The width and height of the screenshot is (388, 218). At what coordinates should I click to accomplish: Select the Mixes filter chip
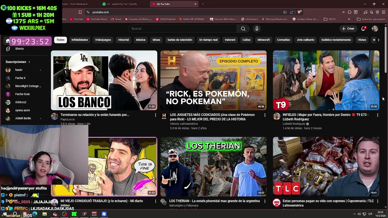tap(156, 40)
